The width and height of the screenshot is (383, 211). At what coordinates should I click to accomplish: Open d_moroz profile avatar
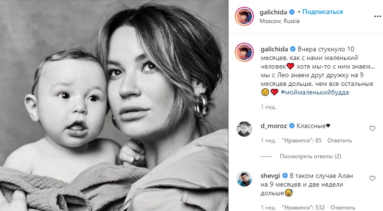click(x=244, y=129)
